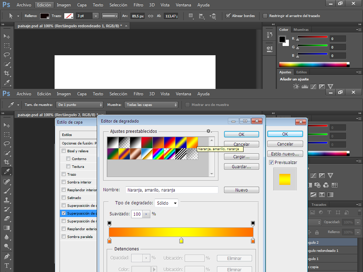Open Suavizado slider arrow
Image resolution: width=363 pixels, height=272 pixels.
(146, 214)
